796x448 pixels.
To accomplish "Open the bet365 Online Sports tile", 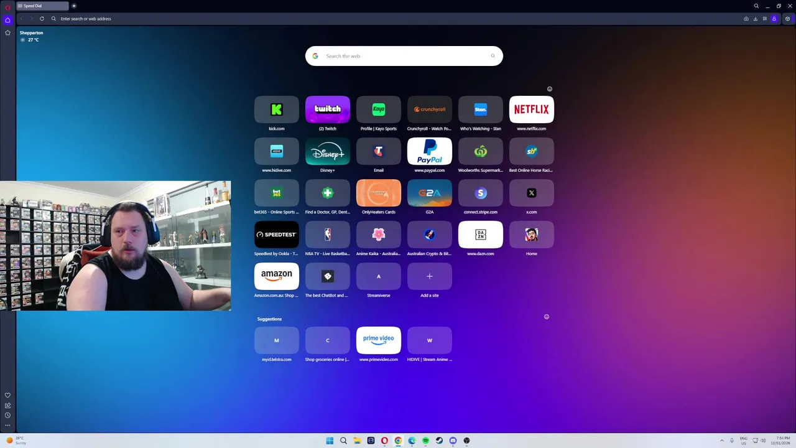I will (x=277, y=193).
